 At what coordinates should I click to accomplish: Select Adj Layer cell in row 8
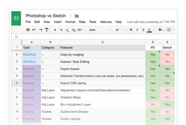click(x=50, y=97)
